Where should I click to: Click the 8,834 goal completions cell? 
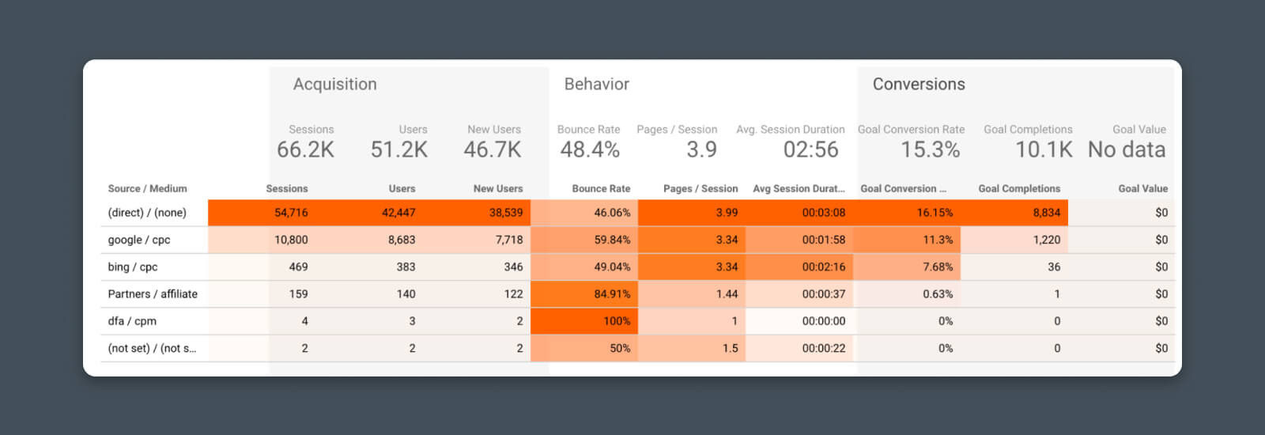[x=1046, y=213]
